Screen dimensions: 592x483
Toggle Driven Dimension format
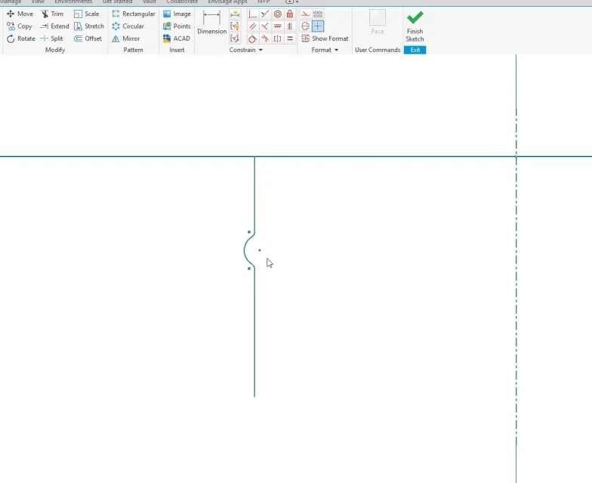[x=318, y=14]
